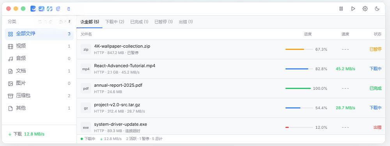Open the 其他 category
Image resolution: width=390 pixels, height=146 pixels.
pos(39,108)
